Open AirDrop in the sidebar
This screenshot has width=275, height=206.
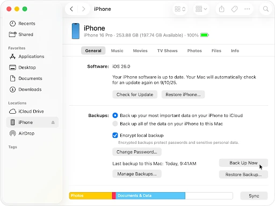(32, 134)
